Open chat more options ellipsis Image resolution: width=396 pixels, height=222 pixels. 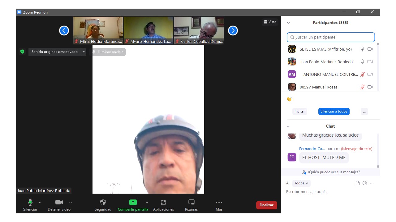click(x=372, y=183)
